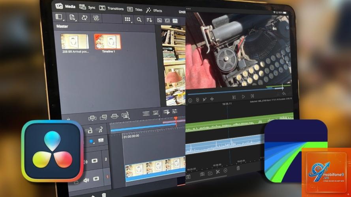
Task: Open the Effects tab
Action: click(x=154, y=10)
